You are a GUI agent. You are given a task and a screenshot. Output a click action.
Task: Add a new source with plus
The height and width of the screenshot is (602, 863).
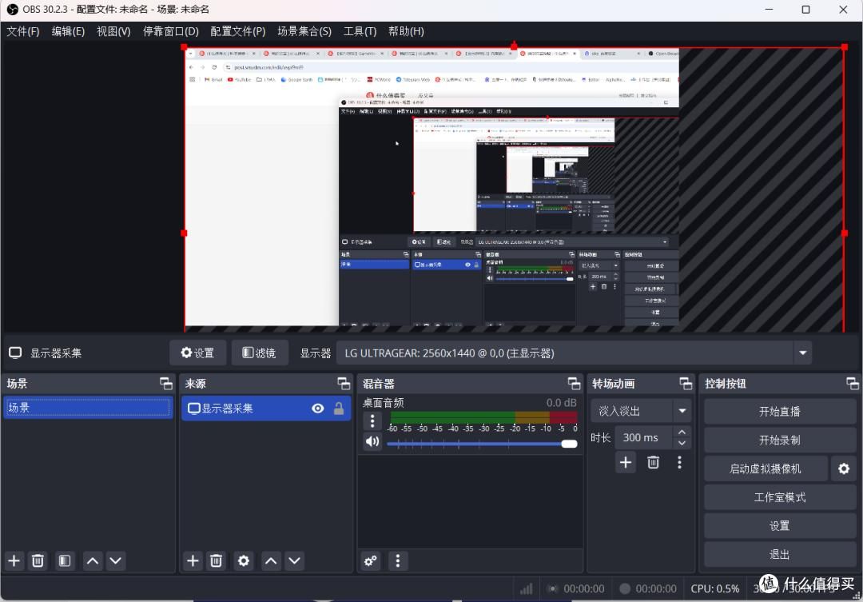click(193, 560)
